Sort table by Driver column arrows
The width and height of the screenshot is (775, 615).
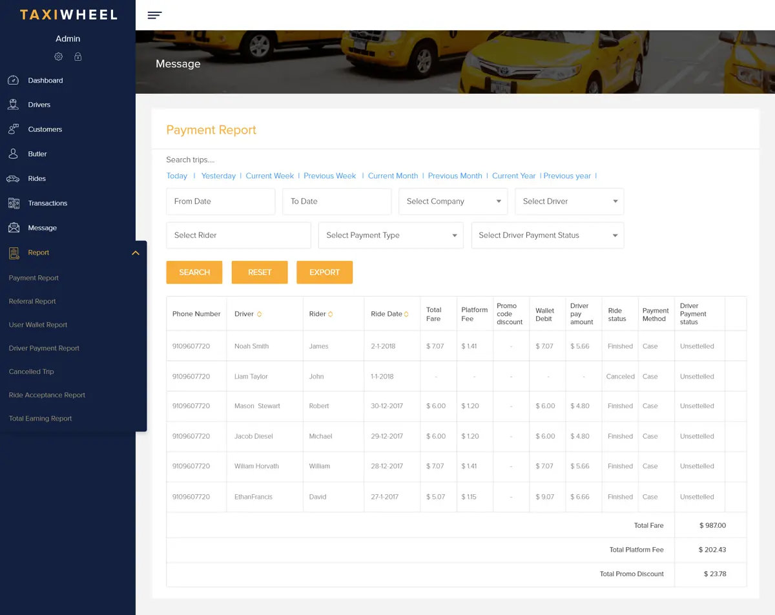(259, 314)
